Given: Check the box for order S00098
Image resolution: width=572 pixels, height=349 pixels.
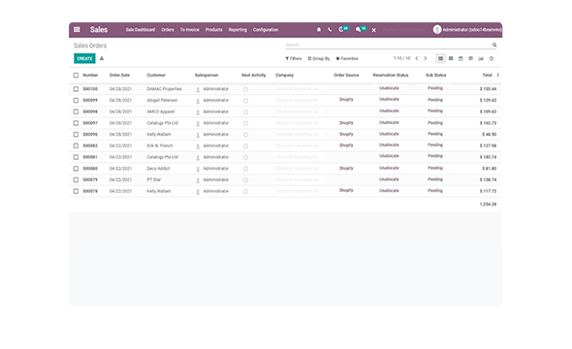Looking at the screenshot, I should [x=76, y=111].
